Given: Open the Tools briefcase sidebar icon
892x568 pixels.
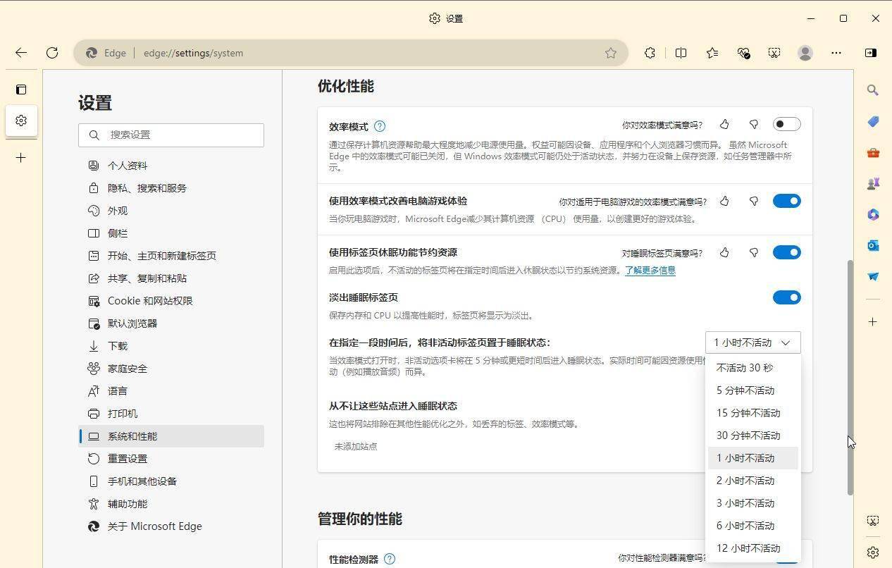Looking at the screenshot, I should (x=873, y=152).
